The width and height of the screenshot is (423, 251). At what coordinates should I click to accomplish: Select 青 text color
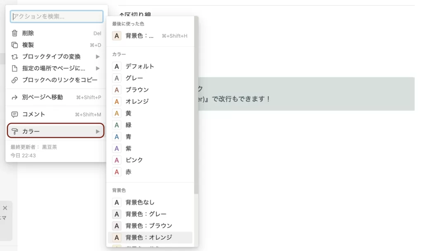[150, 137]
